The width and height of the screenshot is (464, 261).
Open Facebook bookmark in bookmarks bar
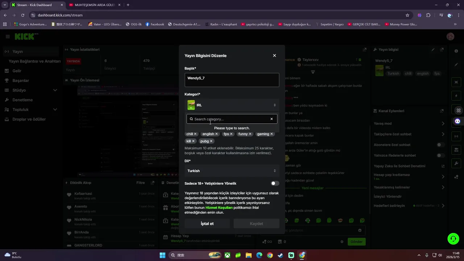tap(155, 24)
